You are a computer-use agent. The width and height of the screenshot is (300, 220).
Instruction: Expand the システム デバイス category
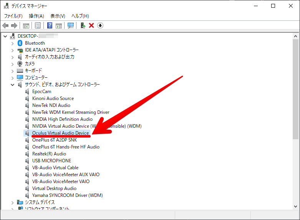pos(12,202)
